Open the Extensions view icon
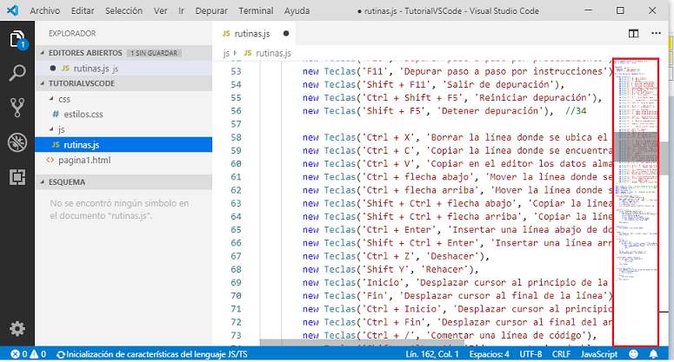This screenshot has width=674, height=362. [x=17, y=177]
